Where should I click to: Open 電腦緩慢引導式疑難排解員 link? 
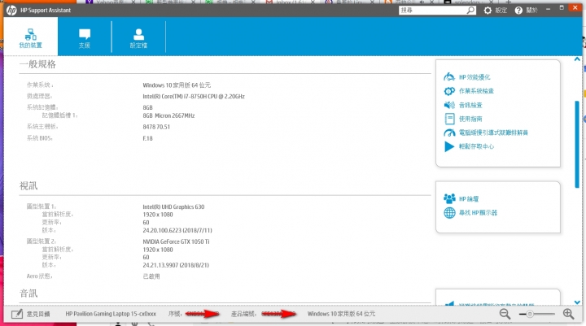(x=493, y=133)
